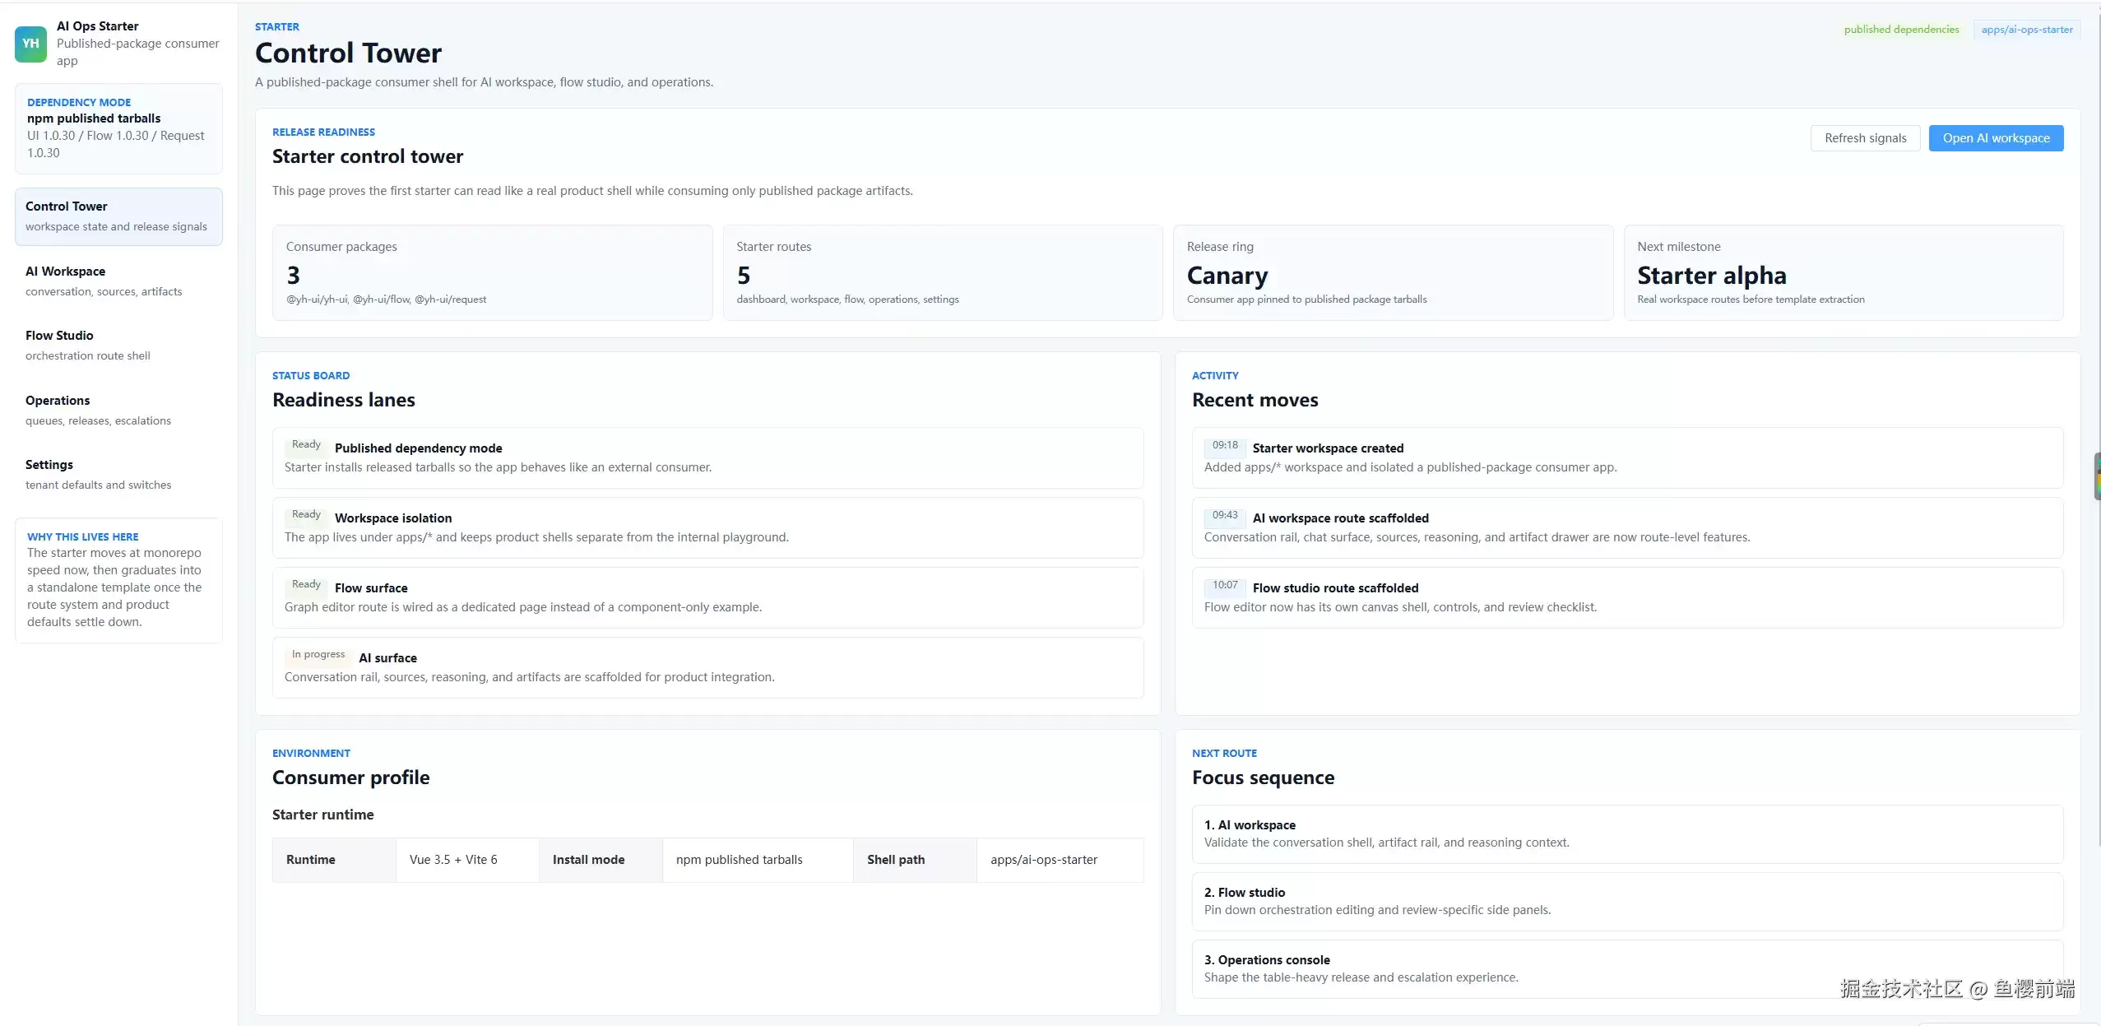Screen dimensions: 2101x1026
Task: Open Flow Studio navigation item
Action: 118,346
